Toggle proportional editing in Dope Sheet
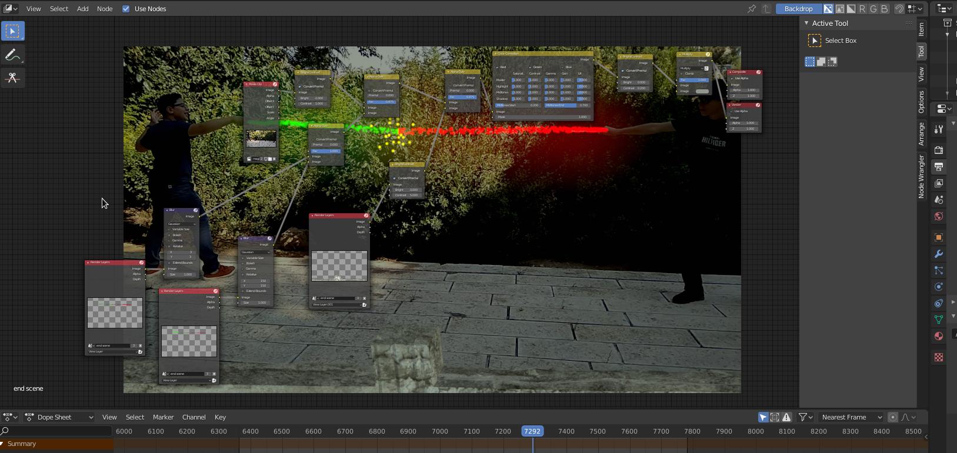The image size is (957, 453). 893,417
